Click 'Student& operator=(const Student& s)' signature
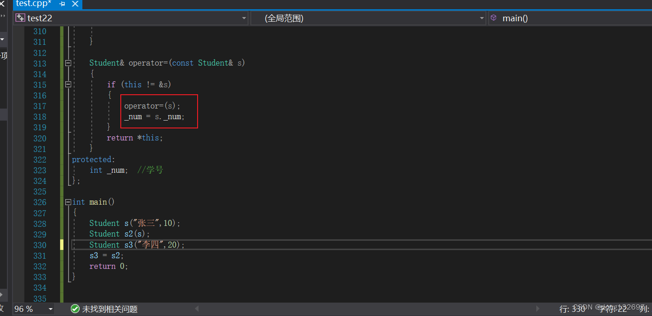The width and height of the screenshot is (652, 316). pos(167,63)
